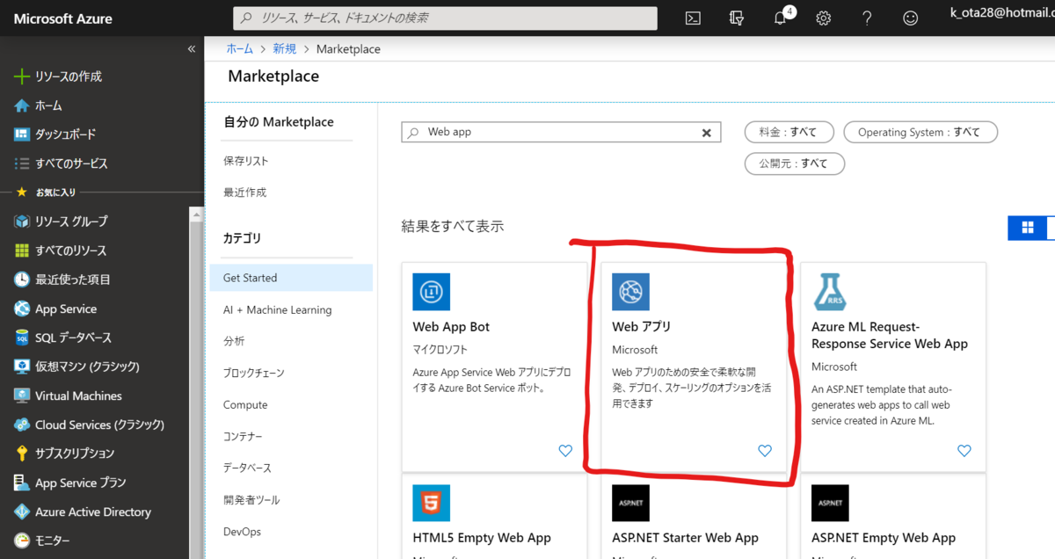Screen dimensions: 1055x559
Task: Click the Azure ML Request-Response flask icon
Action: coord(830,292)
